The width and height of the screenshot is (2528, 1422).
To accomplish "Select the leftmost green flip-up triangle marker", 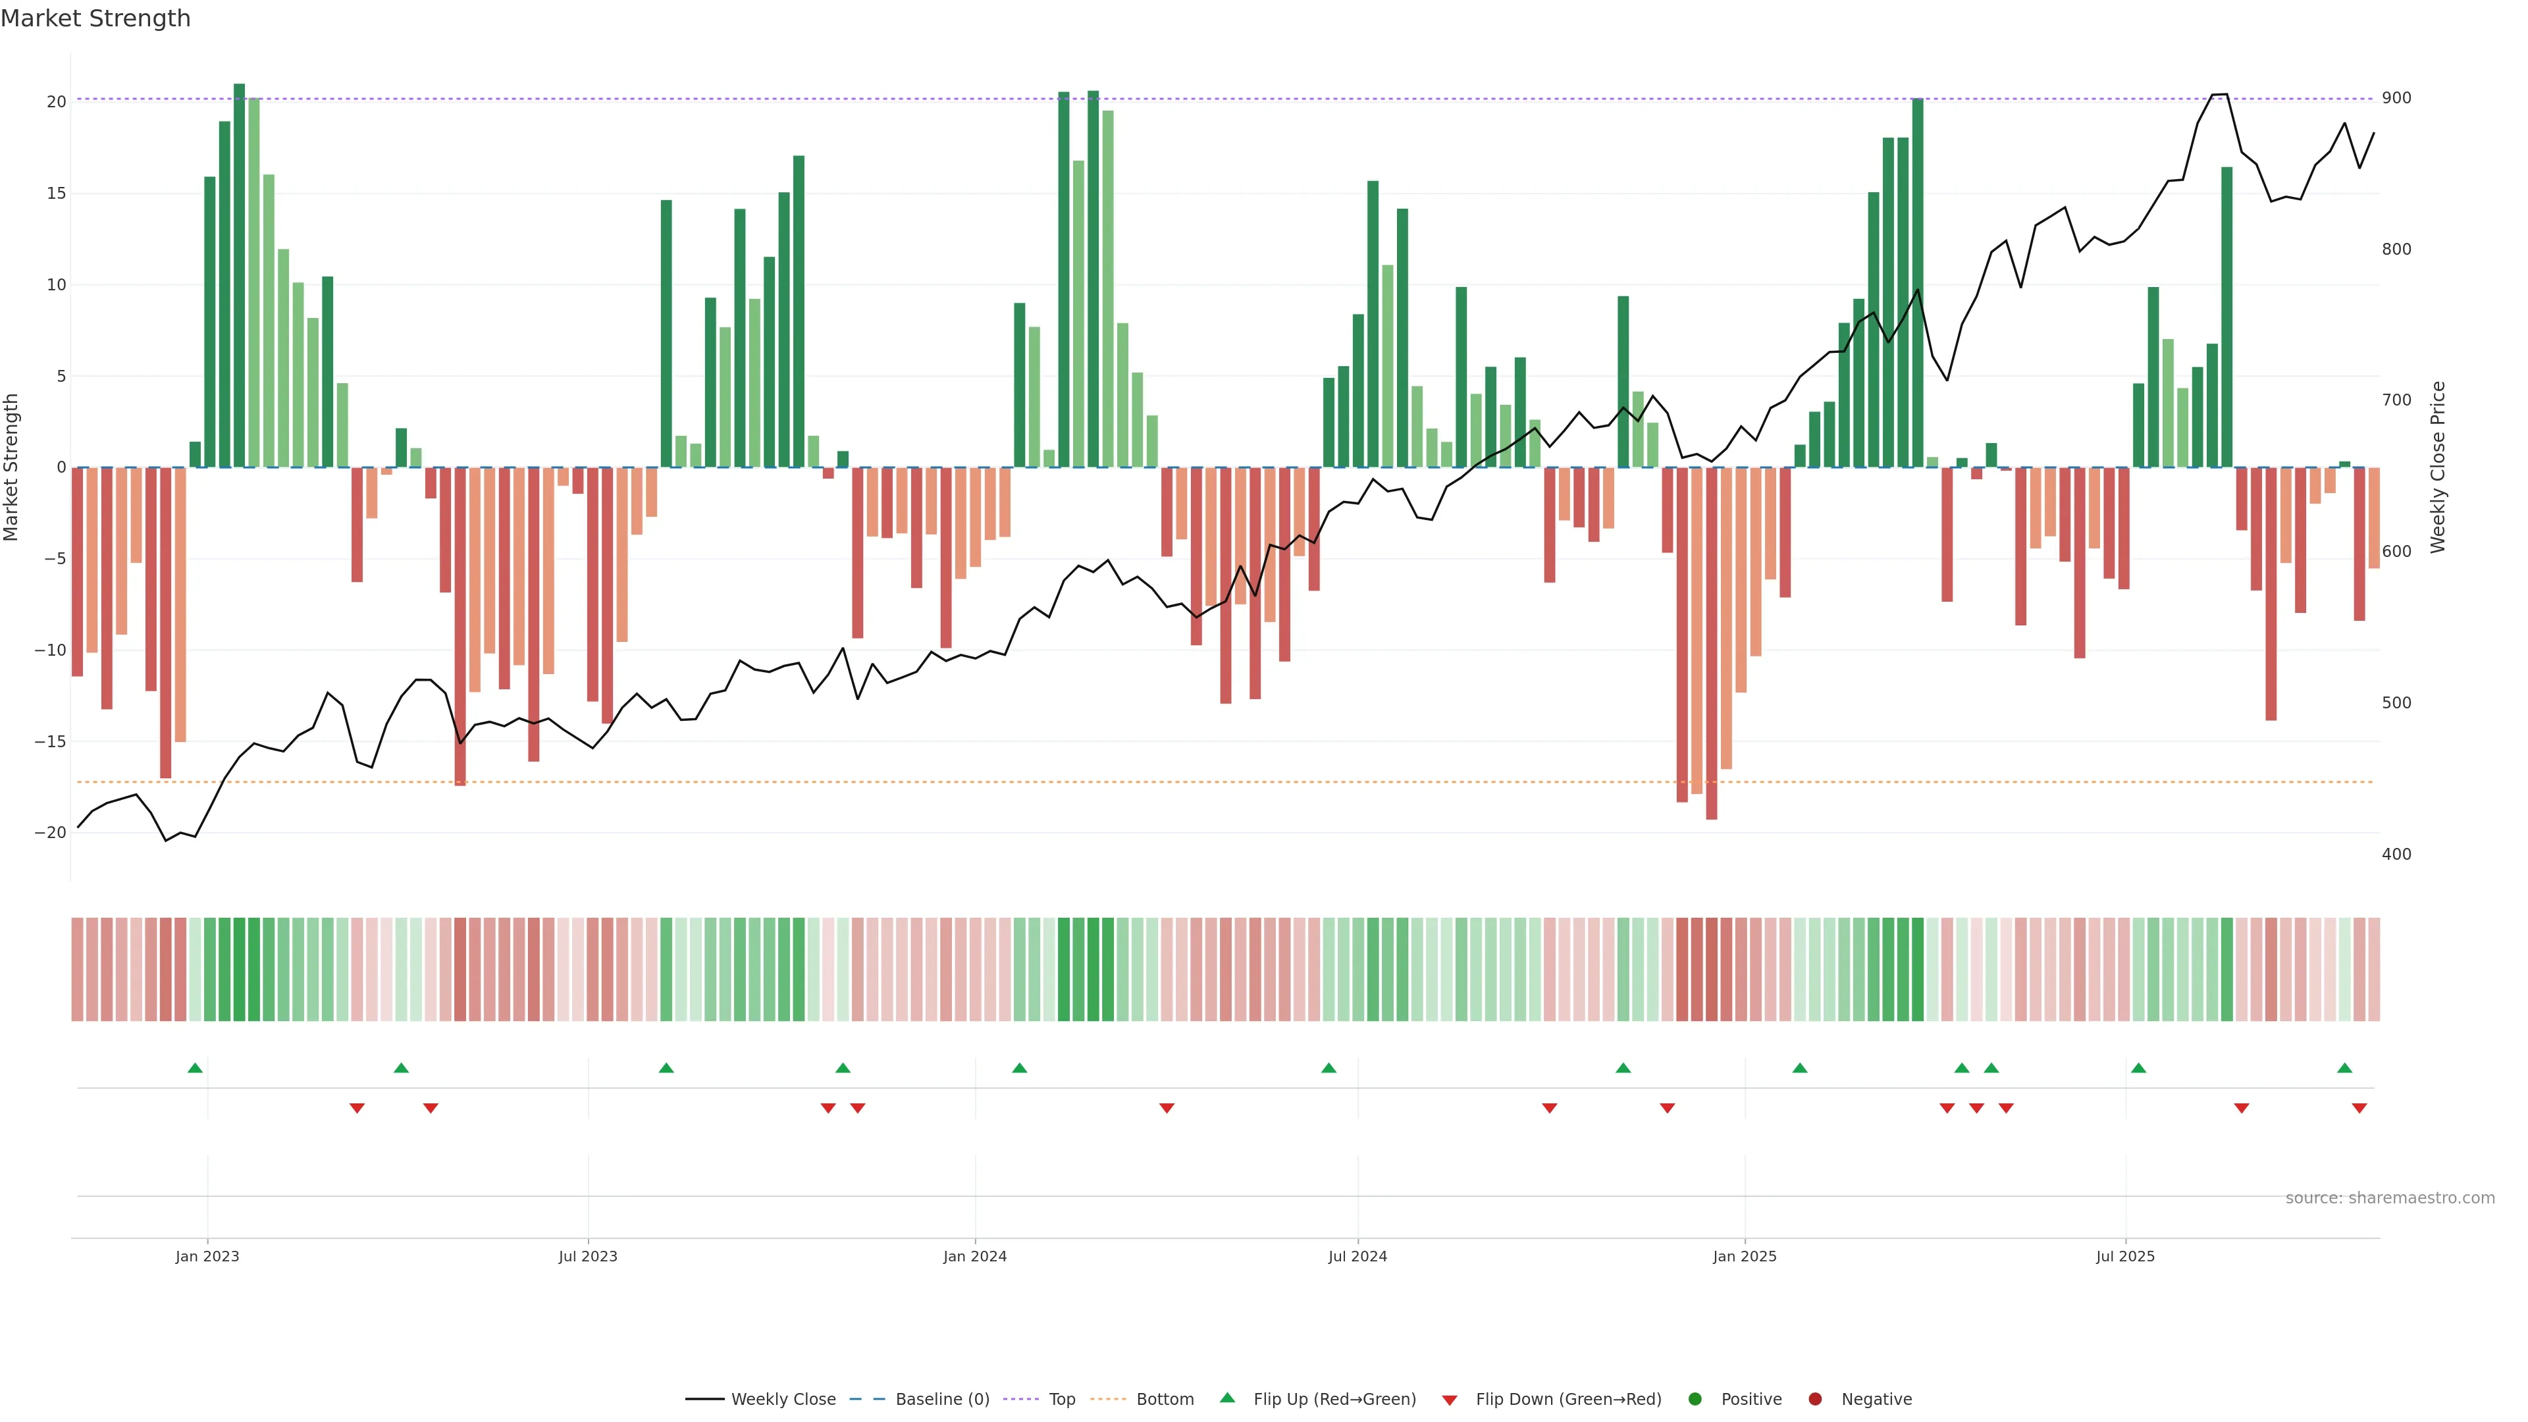I will (196, 1068).
